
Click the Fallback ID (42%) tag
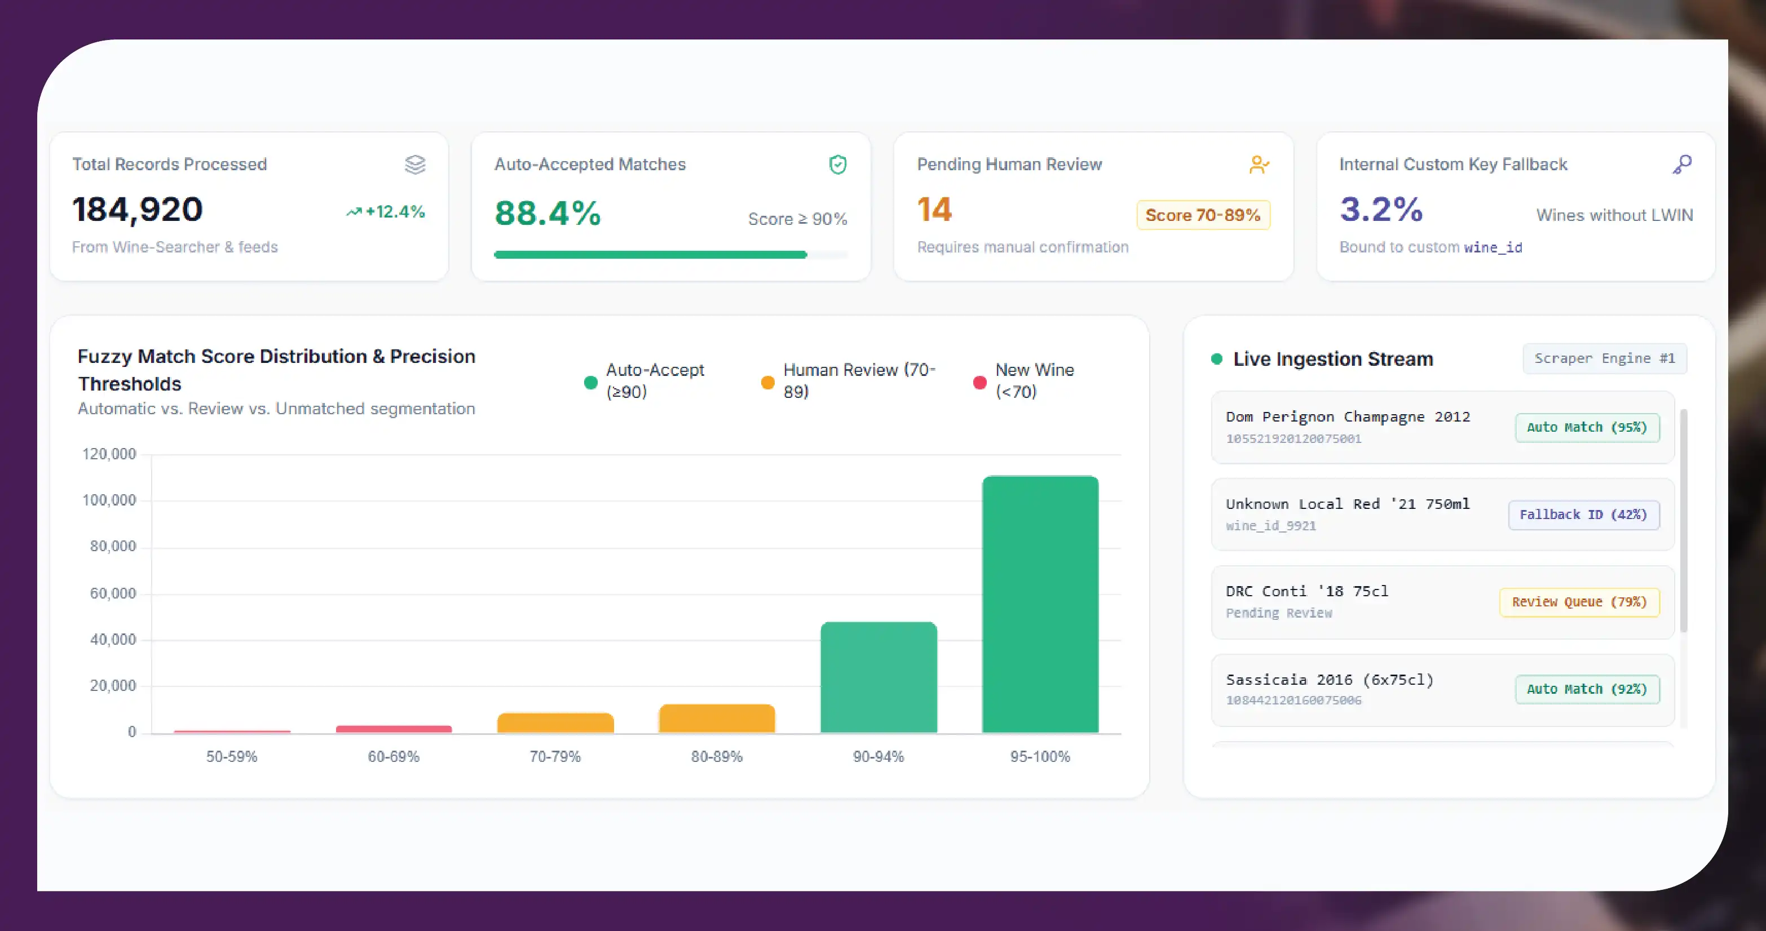coord(1584,515)
